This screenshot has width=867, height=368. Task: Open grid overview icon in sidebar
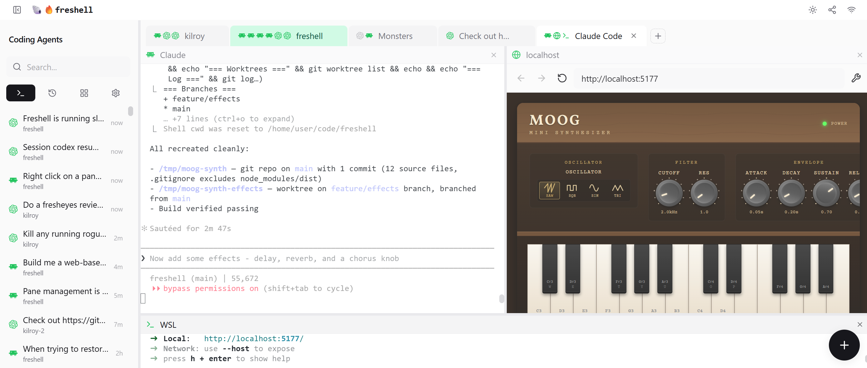tap(84, 93)
